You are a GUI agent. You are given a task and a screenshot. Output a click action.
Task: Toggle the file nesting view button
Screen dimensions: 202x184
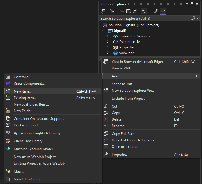click(144, 11)
